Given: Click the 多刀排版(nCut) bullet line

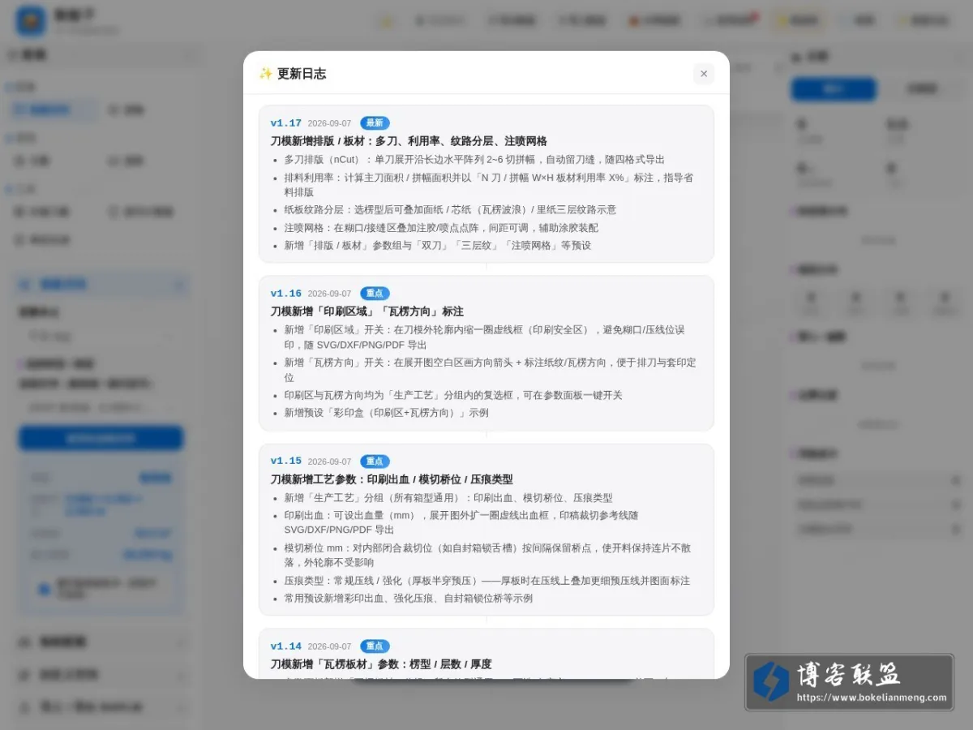Looking at the screenshot, I should click(x=474, y=160).
